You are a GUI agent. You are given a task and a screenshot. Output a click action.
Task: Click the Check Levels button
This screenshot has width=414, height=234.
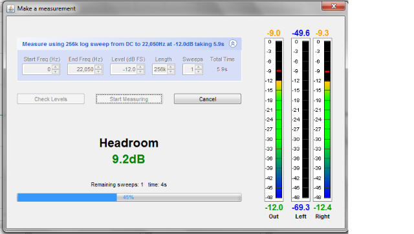50,99
